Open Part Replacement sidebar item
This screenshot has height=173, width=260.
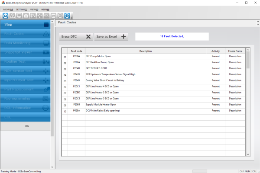click(25, 89)
